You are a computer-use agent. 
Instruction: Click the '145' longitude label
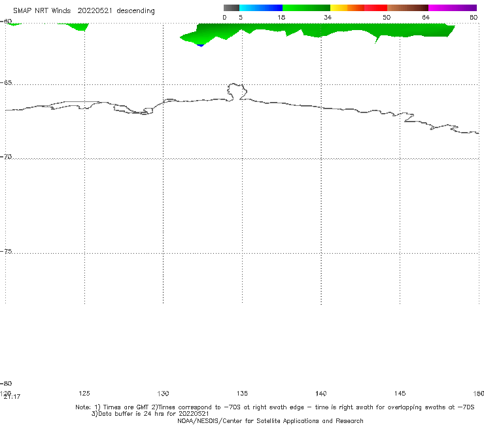[x=400, y=393]
